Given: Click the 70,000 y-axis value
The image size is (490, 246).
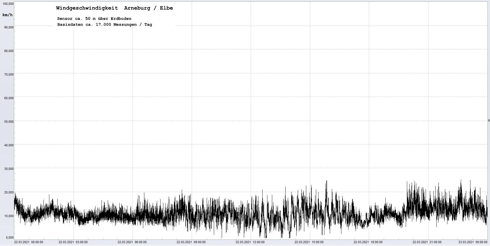Looking at the screenshot, I should (x=9, y=74).
